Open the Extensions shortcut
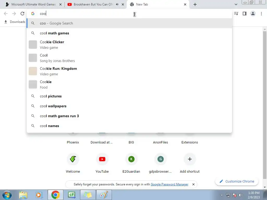Viewport: 267px width, 200px height. 190,142
